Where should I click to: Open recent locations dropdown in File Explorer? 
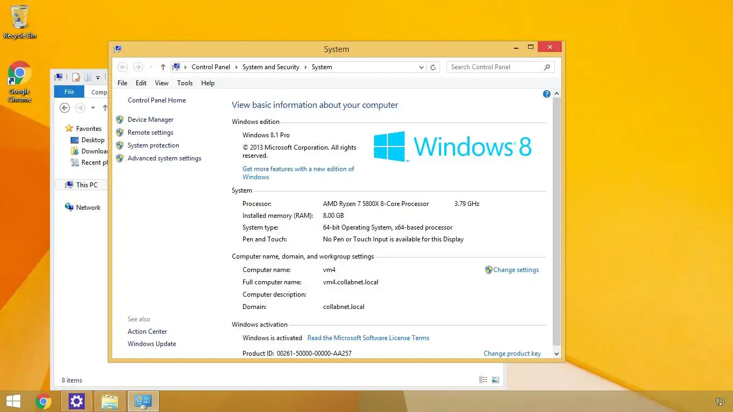tap(93, 108)
